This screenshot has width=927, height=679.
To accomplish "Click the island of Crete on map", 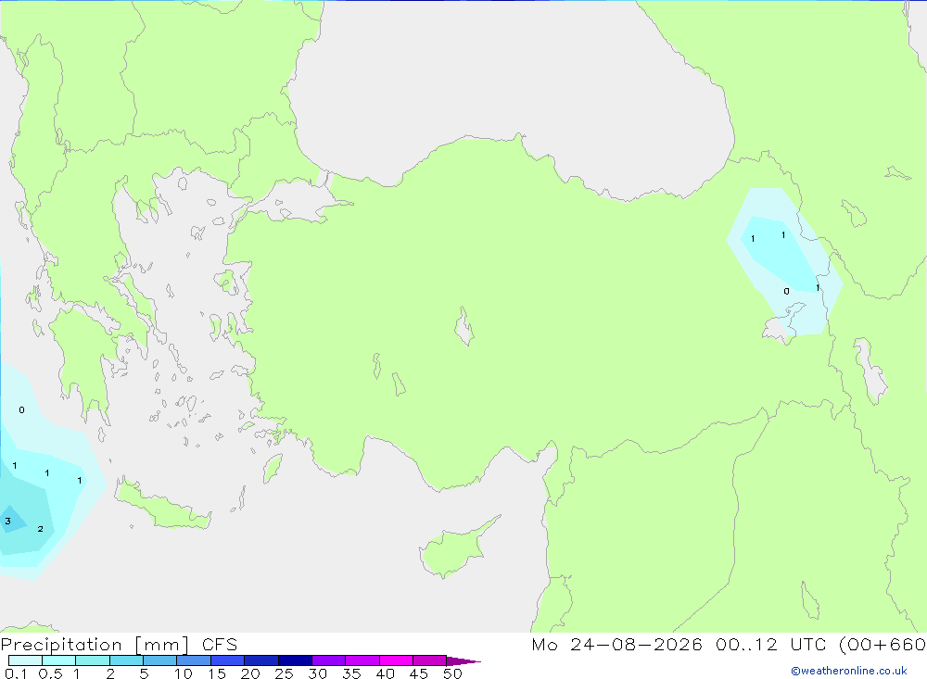I will [x=160, y=506].
